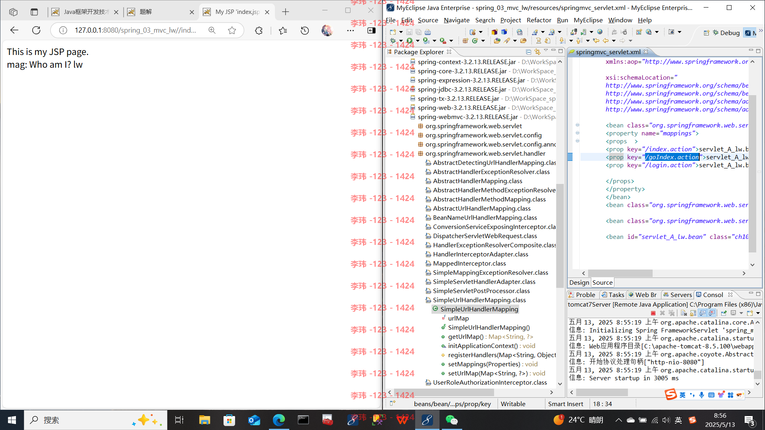Go back in the browser

pyautogui.click(x=14, y=30)
